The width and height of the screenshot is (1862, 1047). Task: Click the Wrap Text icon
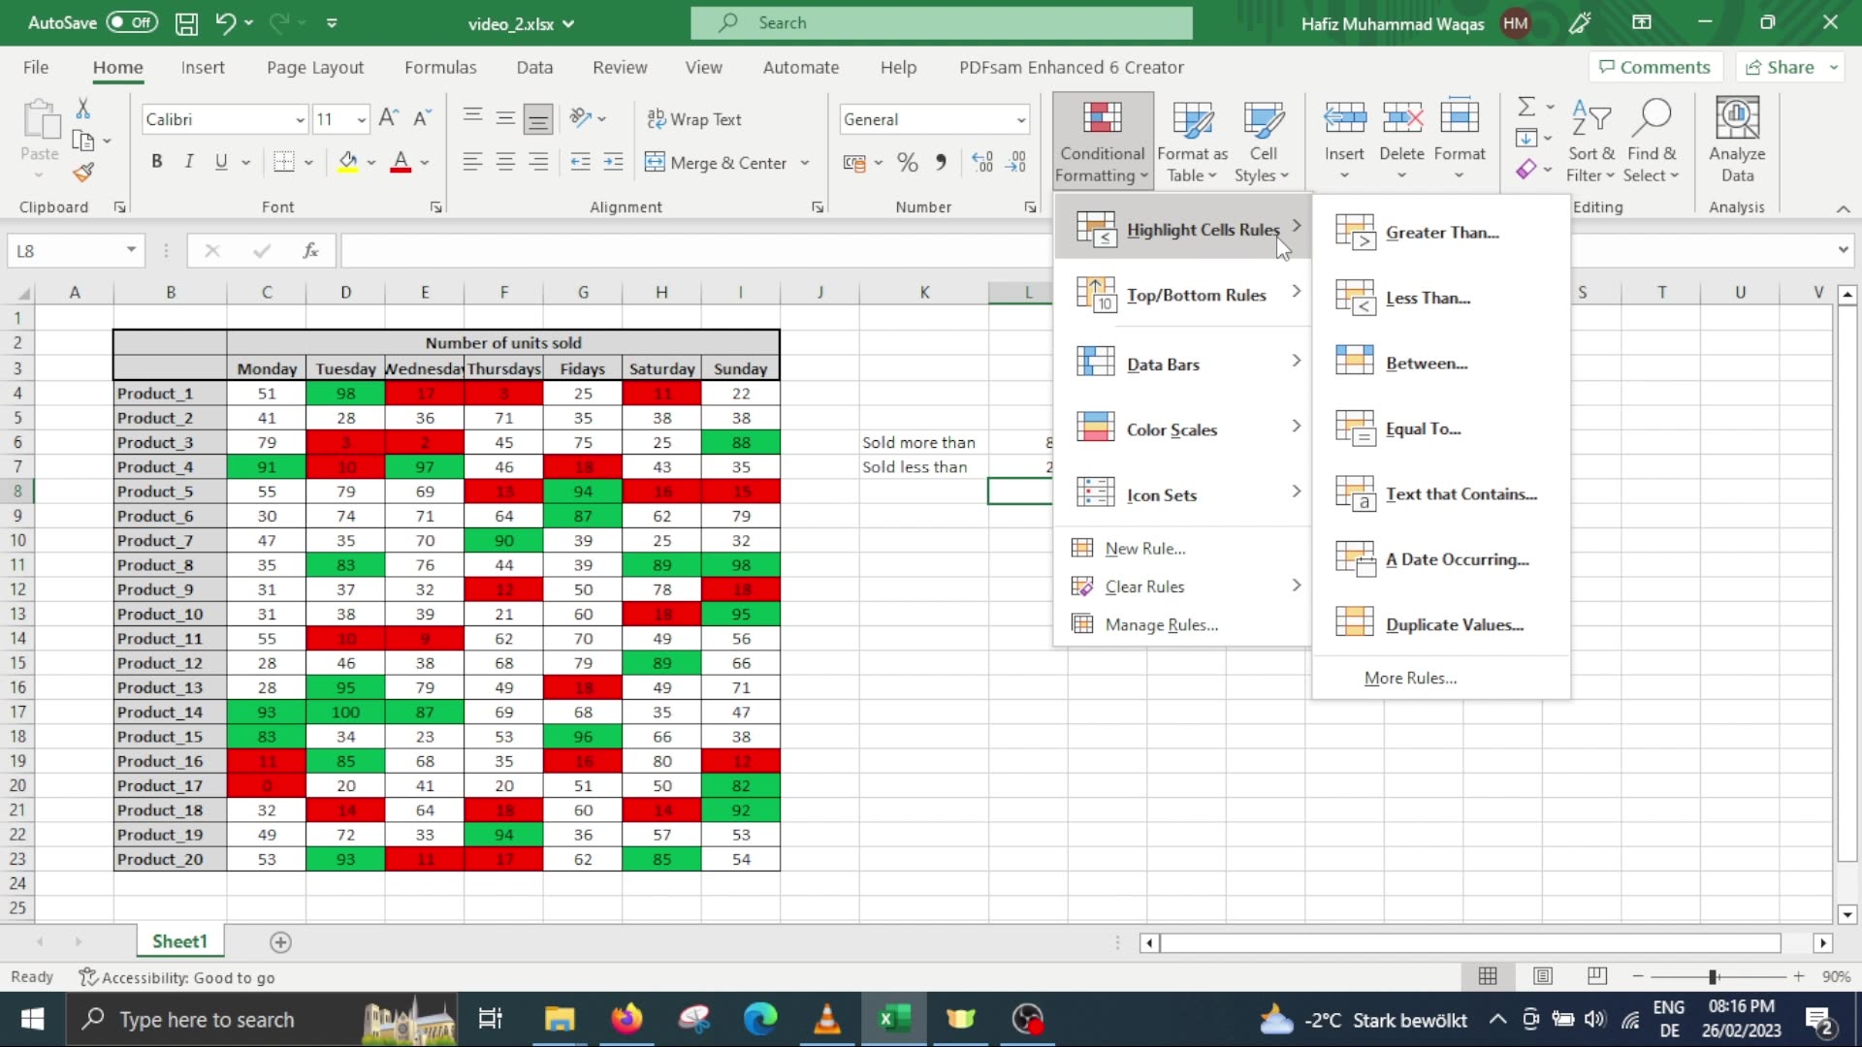[x=656, y=118]
